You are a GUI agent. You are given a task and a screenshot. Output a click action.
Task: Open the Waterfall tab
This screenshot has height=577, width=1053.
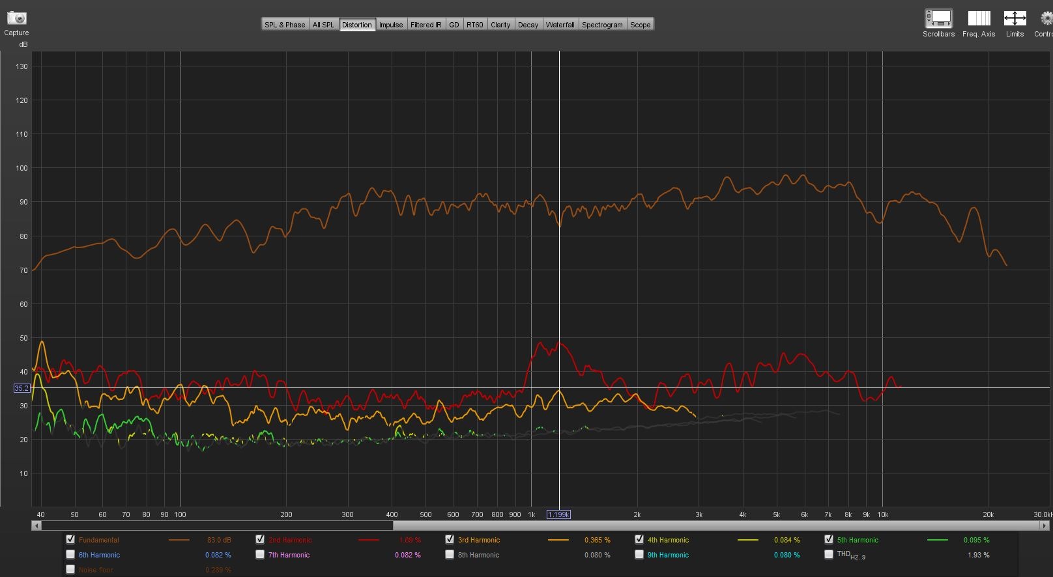[x=560, y=25]
